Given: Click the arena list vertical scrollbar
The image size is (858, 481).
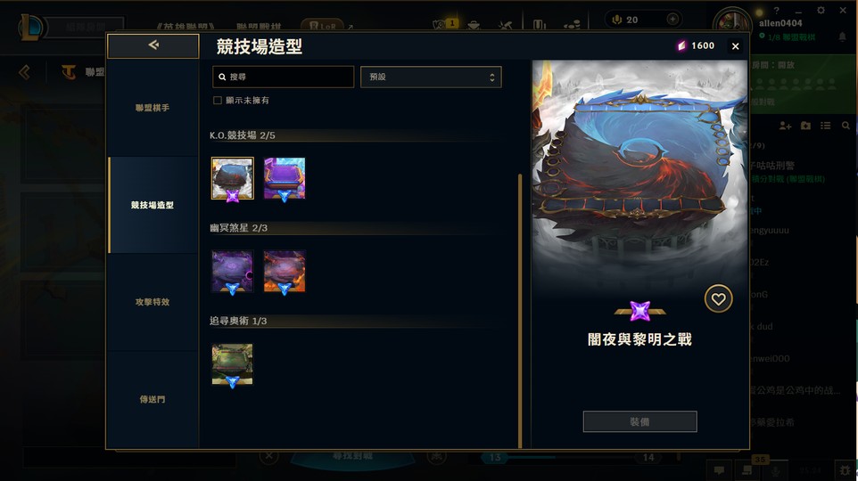Looking at the screenshot, I should point(520,311).
